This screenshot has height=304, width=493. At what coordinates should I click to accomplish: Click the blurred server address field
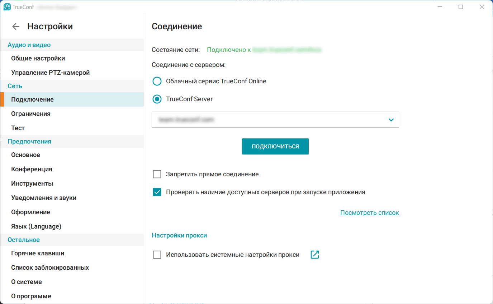pyautogui.click(x=275, y=120)
